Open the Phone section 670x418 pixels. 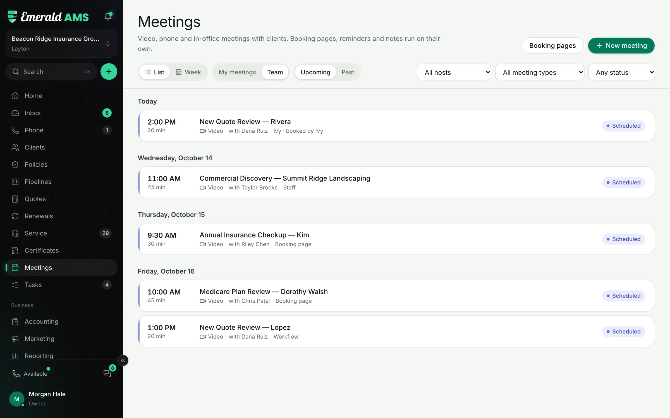pos(61,130)
